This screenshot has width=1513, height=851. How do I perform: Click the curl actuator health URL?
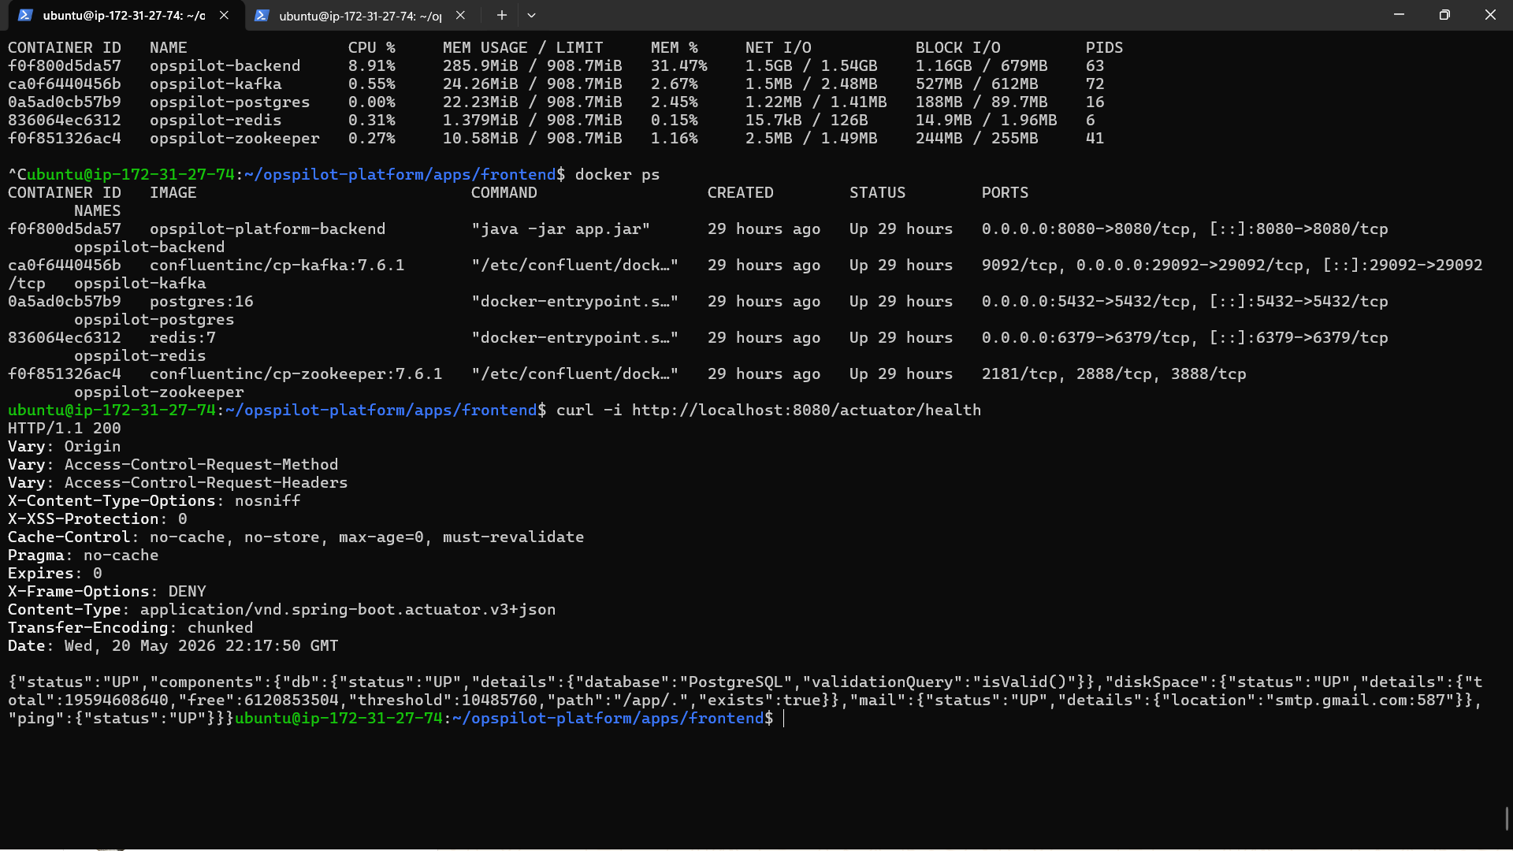click(x=806, y=411)
